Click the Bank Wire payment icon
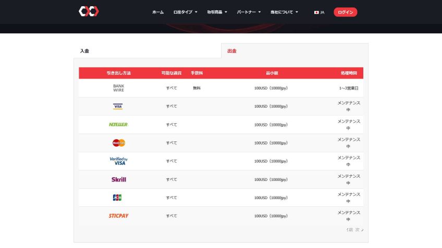This screenshot has width=442, height=248. click(x=118, y=88)
